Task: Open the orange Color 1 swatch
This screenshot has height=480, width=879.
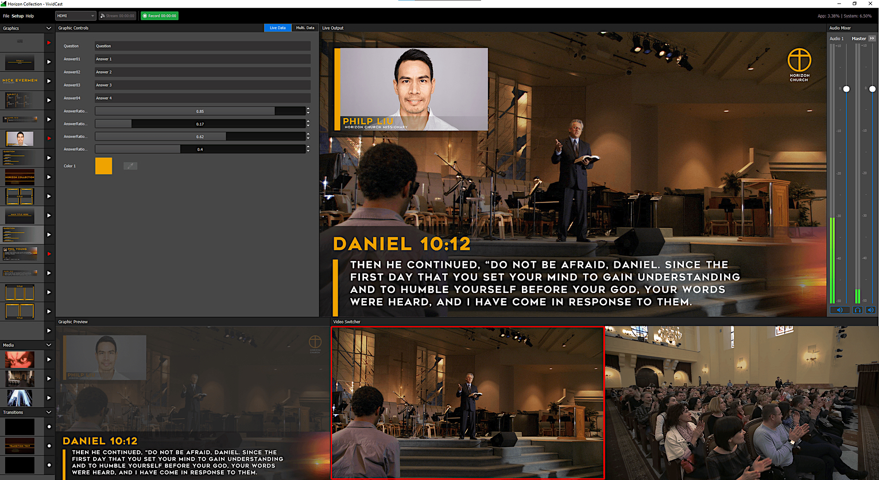Action: pyautogui.click(x=103, y=166)
